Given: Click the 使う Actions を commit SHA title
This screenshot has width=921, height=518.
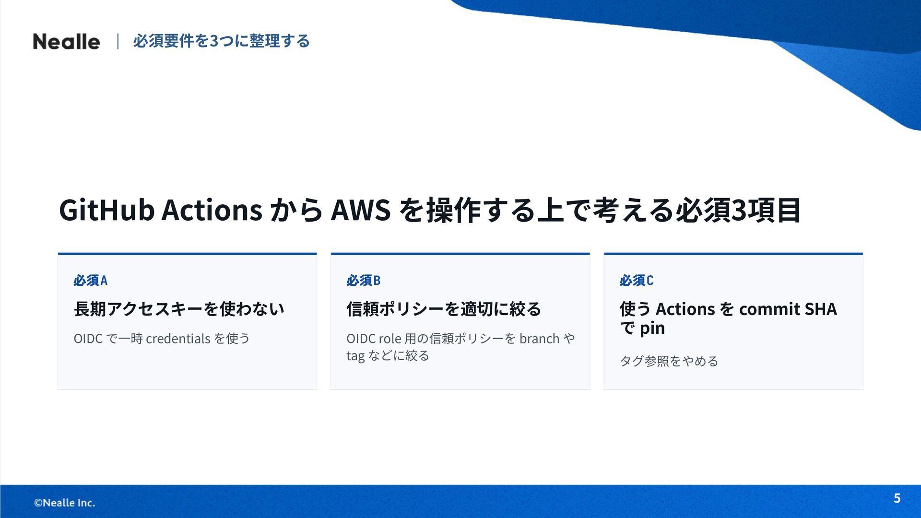Looking at the screenshot, I should 728,318.
